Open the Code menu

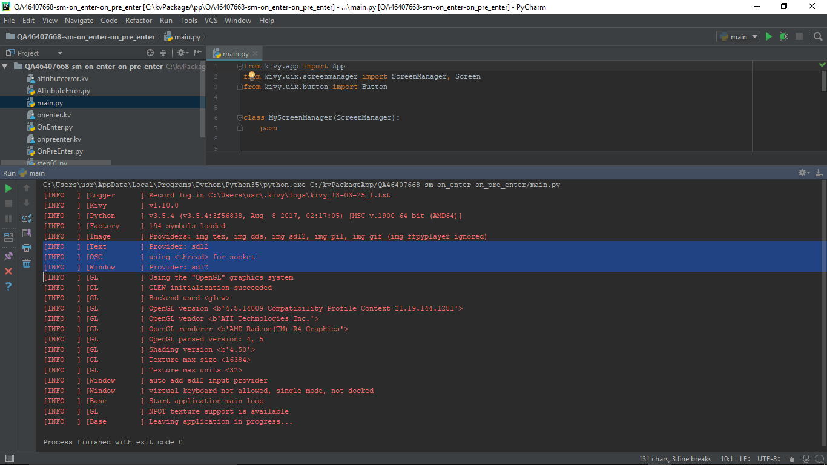point(109,21)
